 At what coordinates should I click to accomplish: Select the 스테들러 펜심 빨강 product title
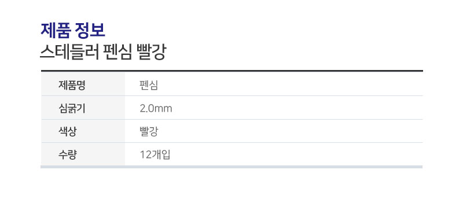(103, 52)
